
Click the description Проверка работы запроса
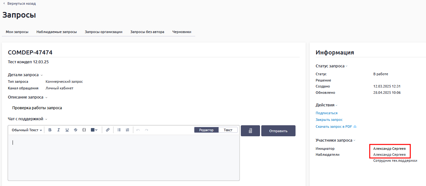37,108
